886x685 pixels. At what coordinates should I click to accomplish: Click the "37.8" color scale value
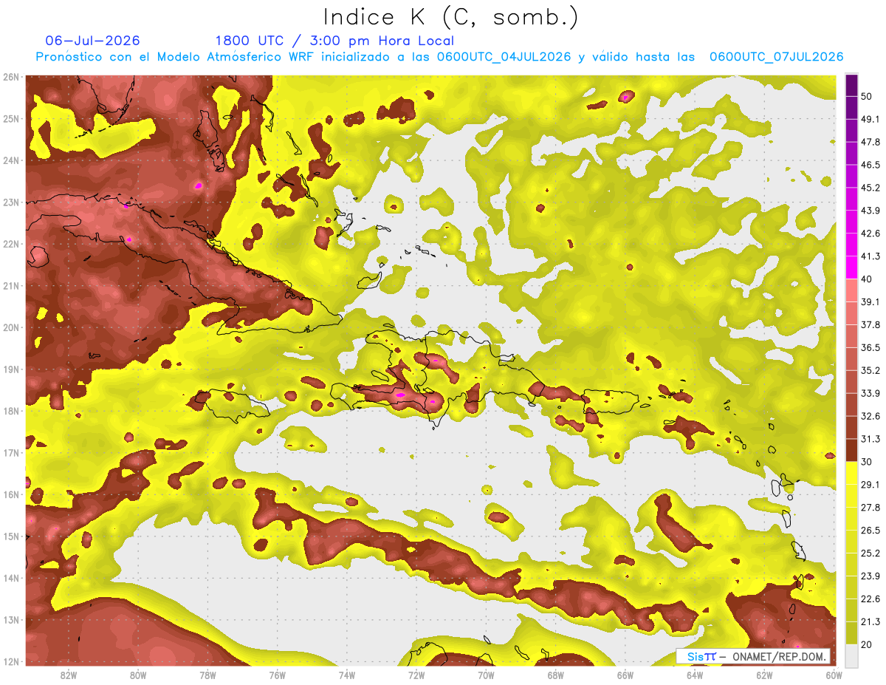[x=870, y=324]
